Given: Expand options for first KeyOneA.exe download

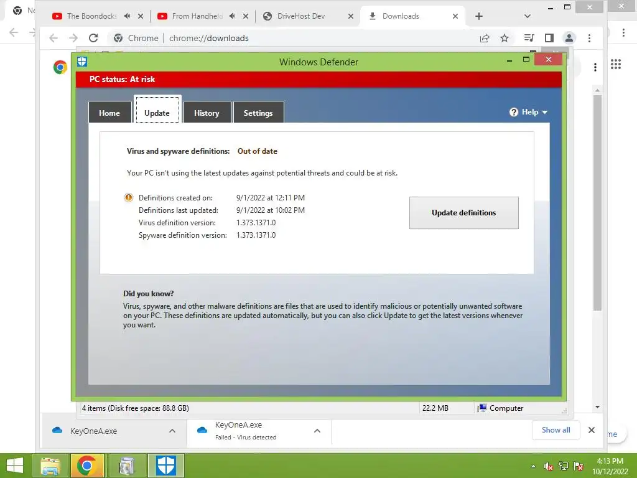Looking at the screenshot, I should [172, 431].
